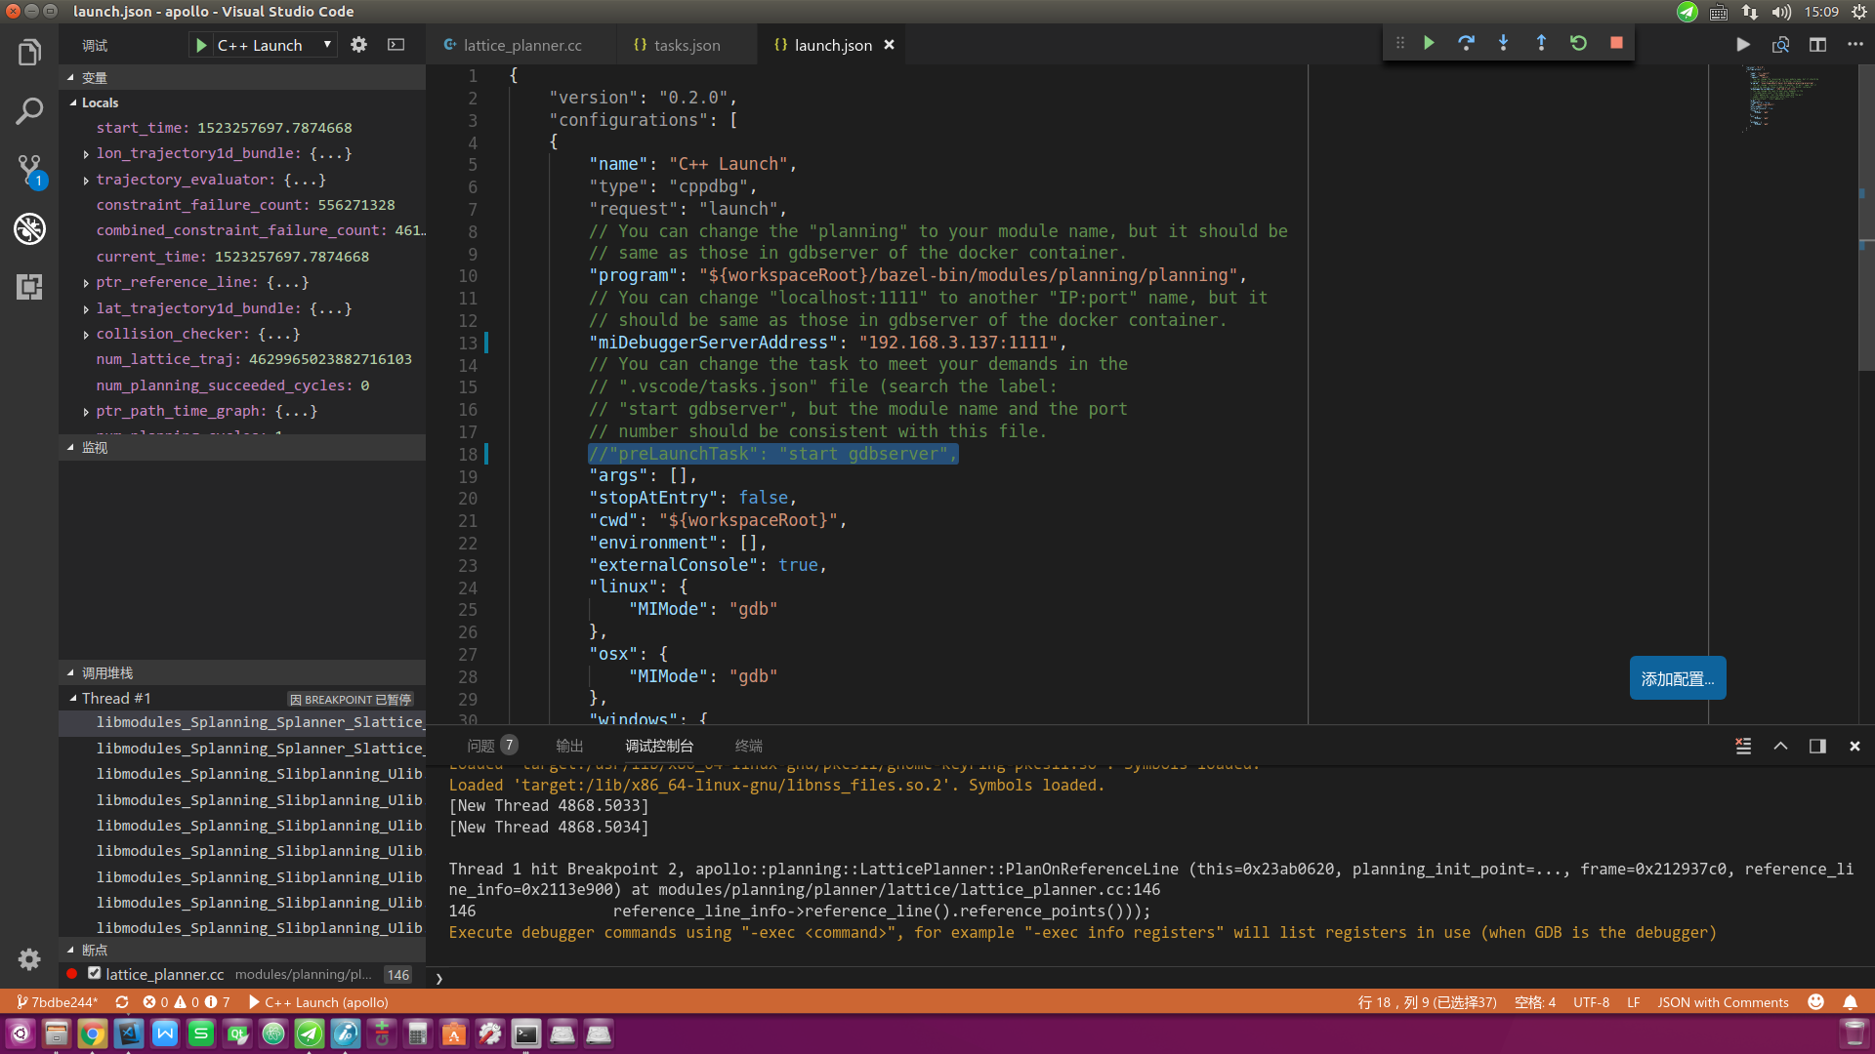Enable the debug configuration settings gear icon
Viewport: 1875px width, 1054px height.
pyautogui.click(x=359, y=45)
